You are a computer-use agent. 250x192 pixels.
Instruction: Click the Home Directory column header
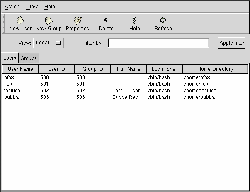coord(215,69)
